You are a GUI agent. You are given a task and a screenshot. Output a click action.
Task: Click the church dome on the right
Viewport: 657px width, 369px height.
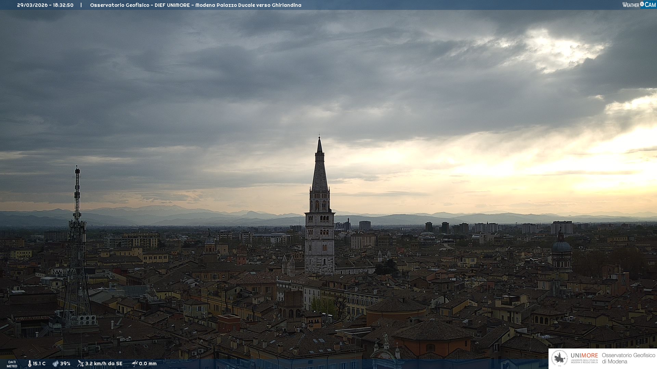coord(561,247)
